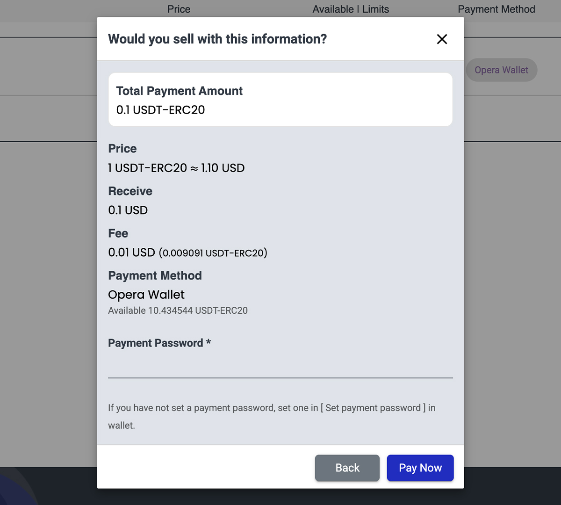Go back with the Back button
The height and width of the screenshot is (505, 561).
(x=347, y=468)
